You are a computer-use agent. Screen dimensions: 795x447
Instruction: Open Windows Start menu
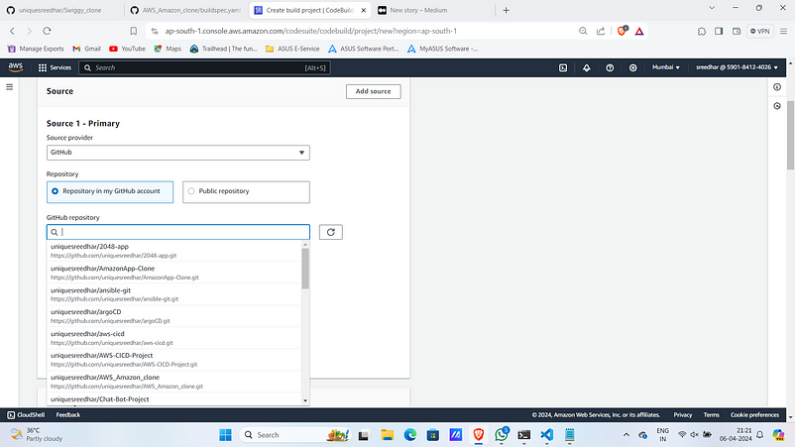tap(225, 435)
